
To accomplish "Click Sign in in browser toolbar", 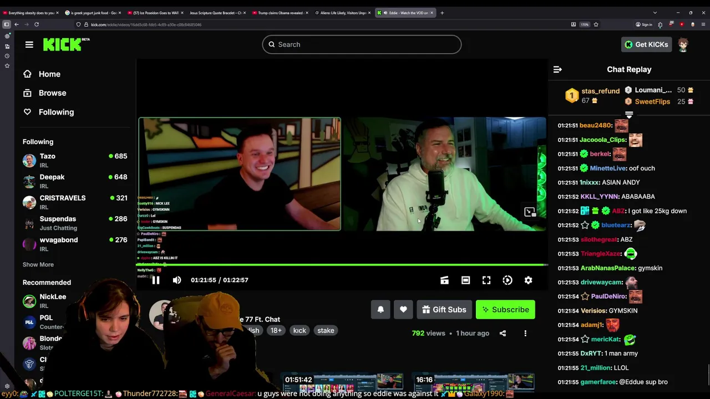I will coord(644,24).
